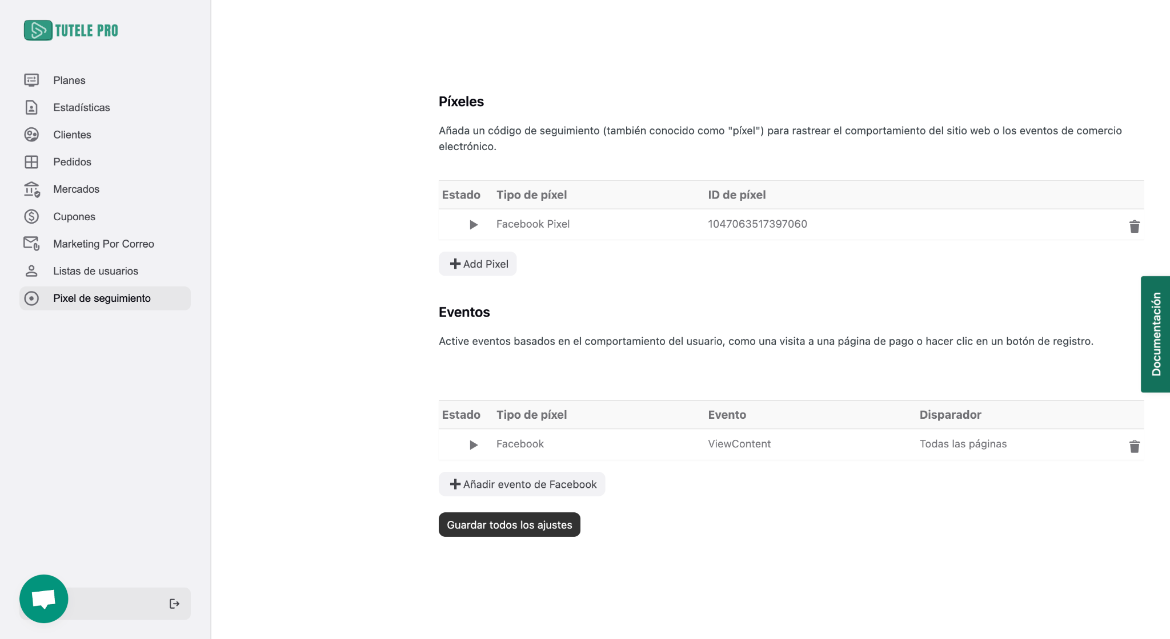
Task: Toggle the Facebook ViewContent event status
Action: coord(473,444)
